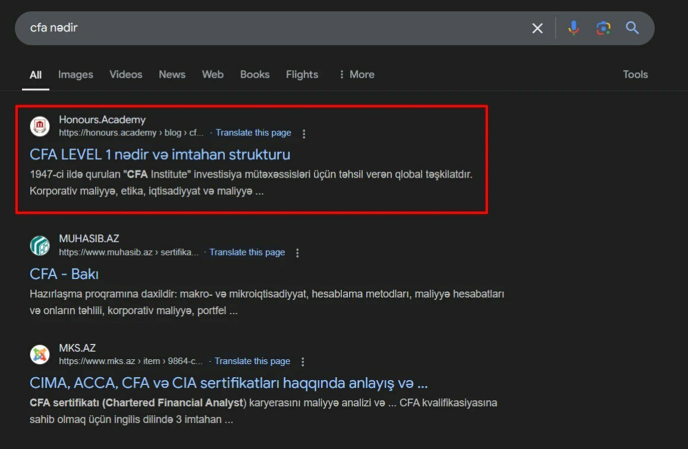Viewport: 688px width, 449px height.
Task: Expand the More search filters menu
Action: click(356, 74)
